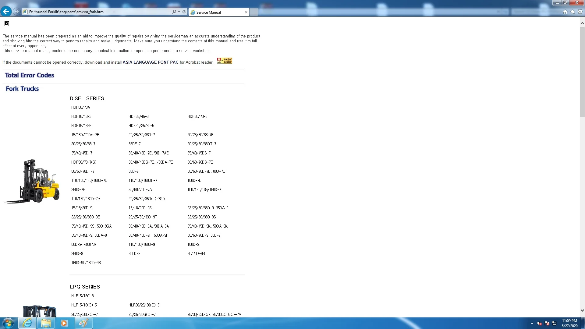Select the Service Manual tab
585x329 pixels.
pos(219,12)
